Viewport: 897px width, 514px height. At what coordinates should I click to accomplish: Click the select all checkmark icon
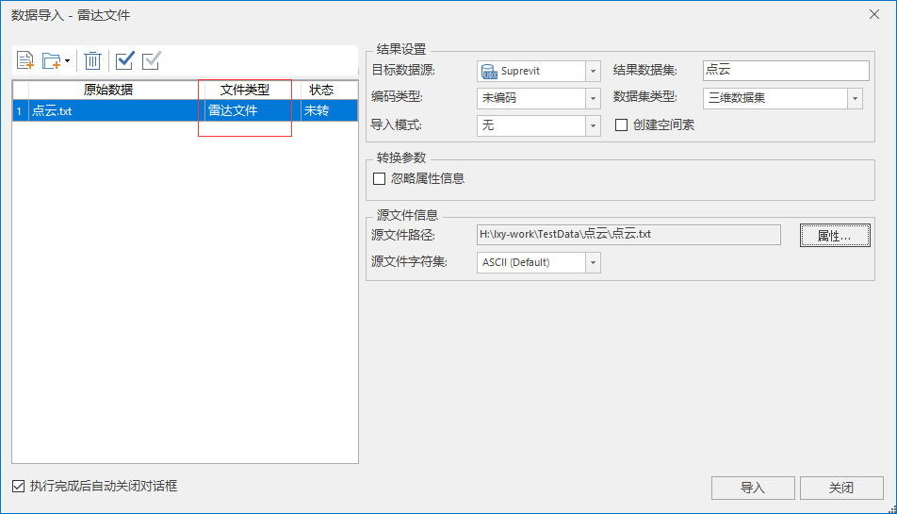click(x=124, y=60)
